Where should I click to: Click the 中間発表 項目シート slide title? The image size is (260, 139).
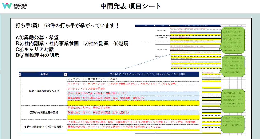pyautogui.click(x=131, y=6)
